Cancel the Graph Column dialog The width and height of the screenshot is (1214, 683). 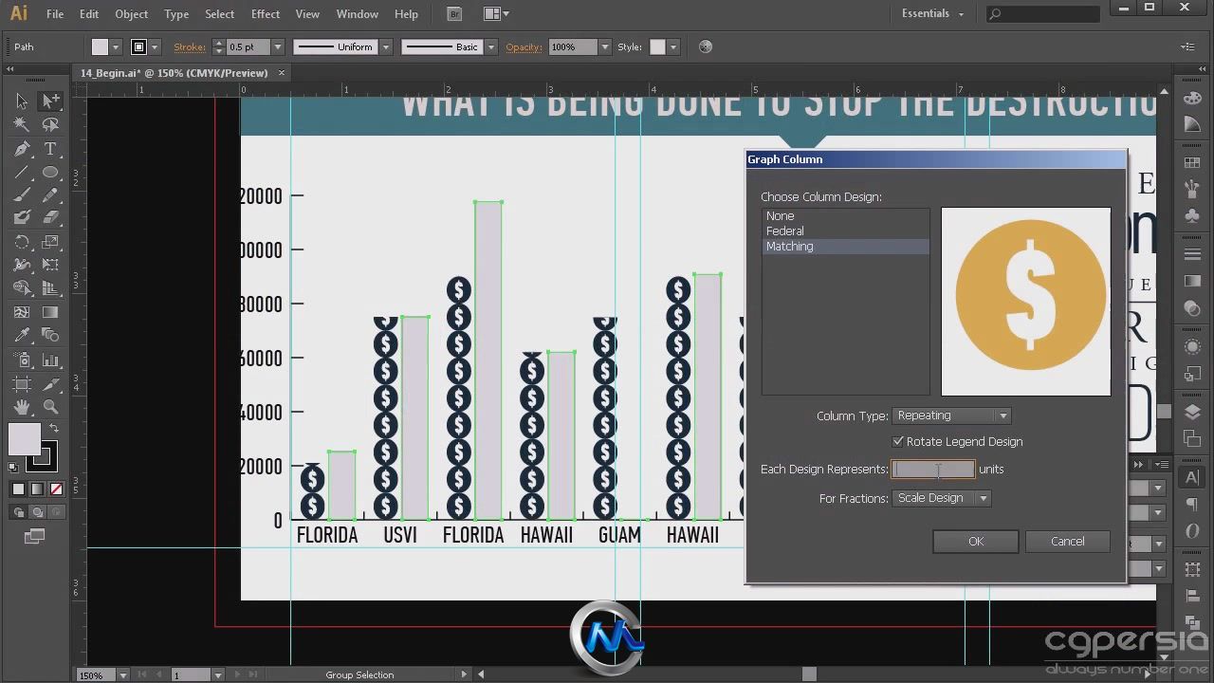pos(1067,541)
